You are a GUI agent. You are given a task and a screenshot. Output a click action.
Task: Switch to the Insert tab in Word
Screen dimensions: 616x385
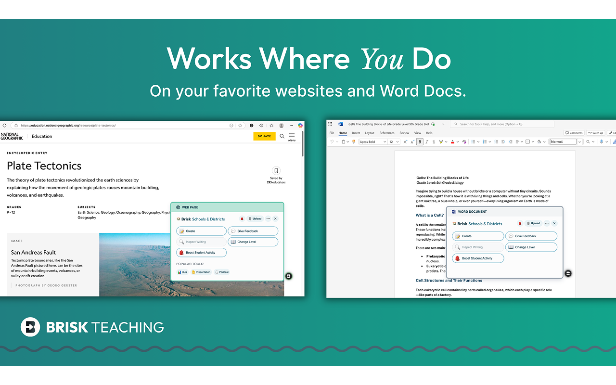(356, 133)
